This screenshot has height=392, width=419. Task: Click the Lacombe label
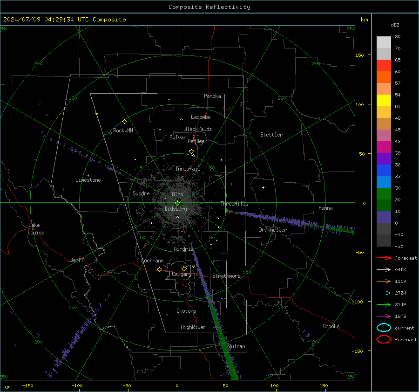tap(201, 117)
